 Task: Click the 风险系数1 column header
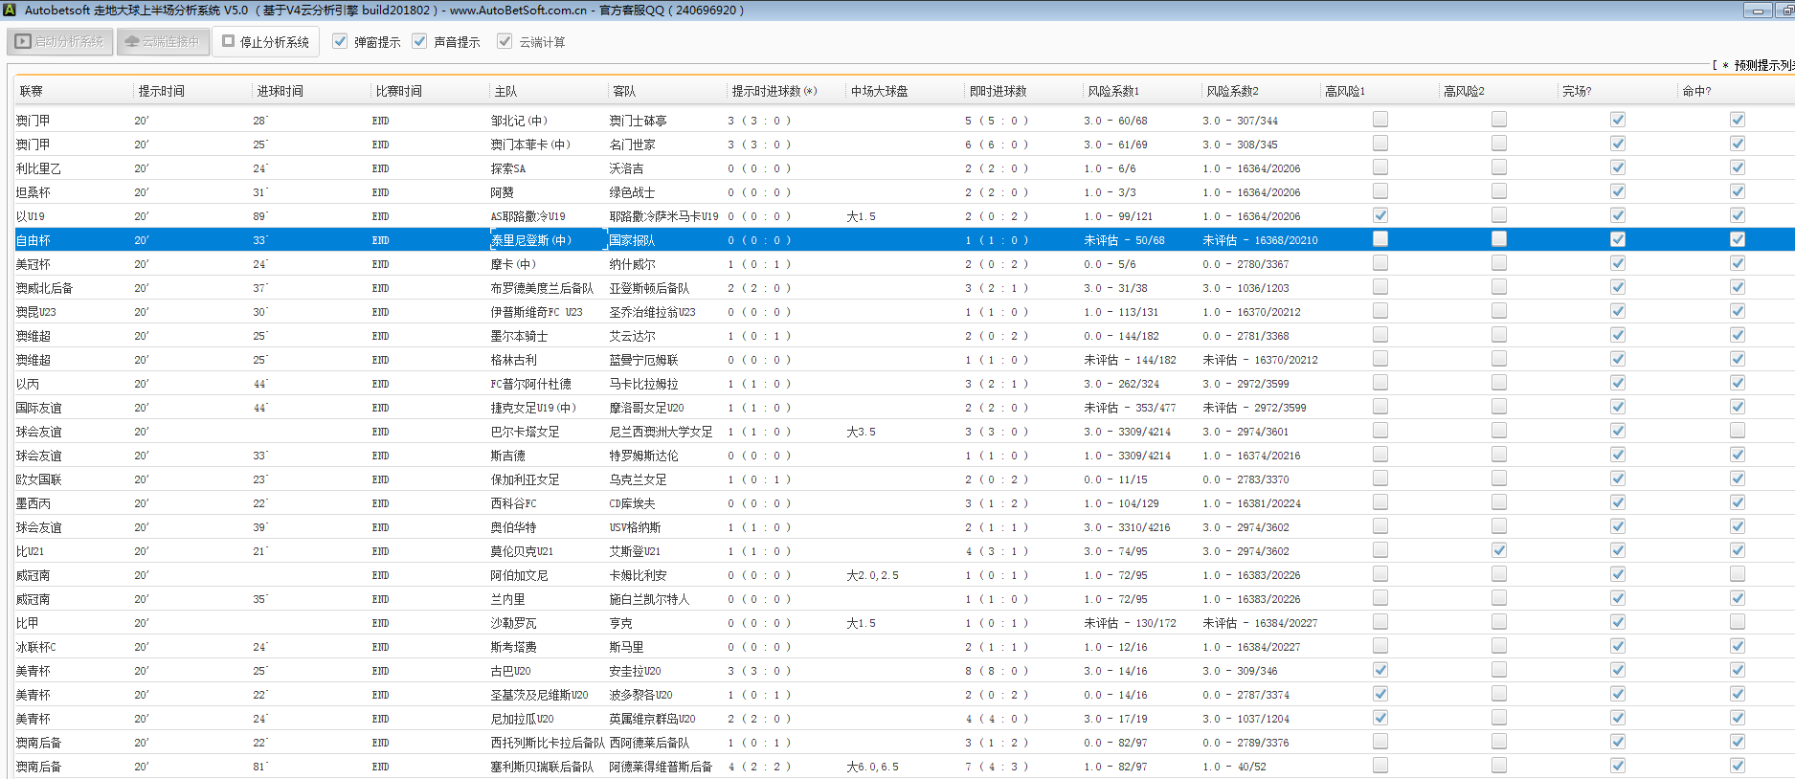pos(1113,91)
